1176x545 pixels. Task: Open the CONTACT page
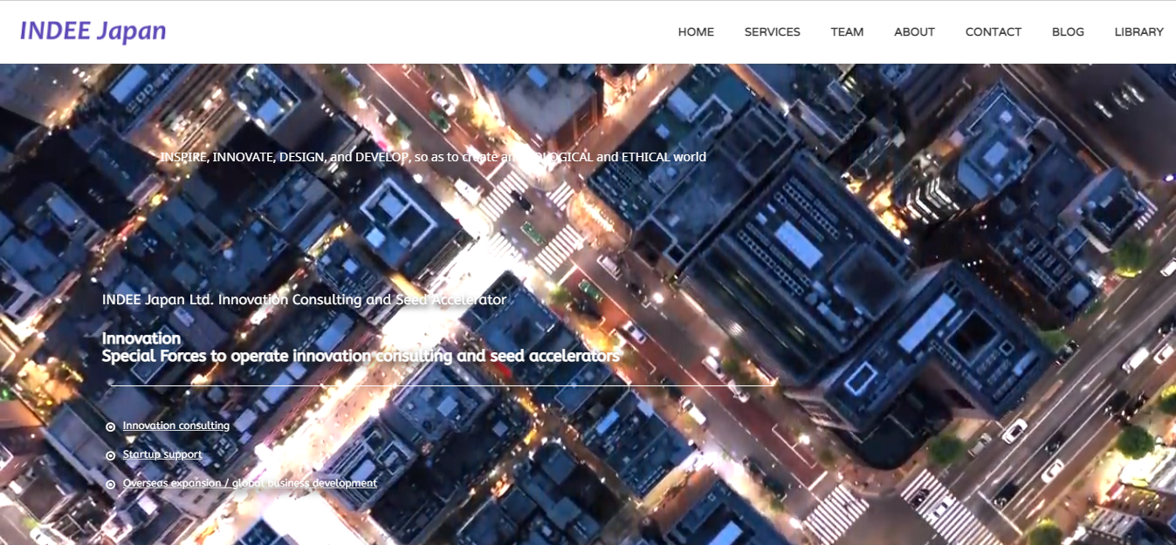(993, 31)
